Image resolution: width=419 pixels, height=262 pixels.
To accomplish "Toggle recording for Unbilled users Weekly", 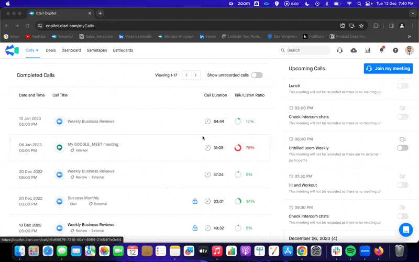I will click(x=402, y=148).
